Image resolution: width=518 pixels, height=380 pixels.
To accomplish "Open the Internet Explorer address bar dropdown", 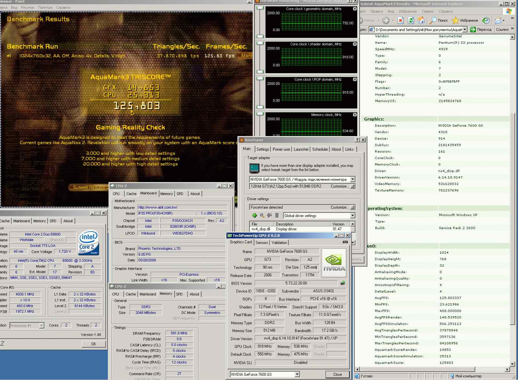I will coord(465,29).
